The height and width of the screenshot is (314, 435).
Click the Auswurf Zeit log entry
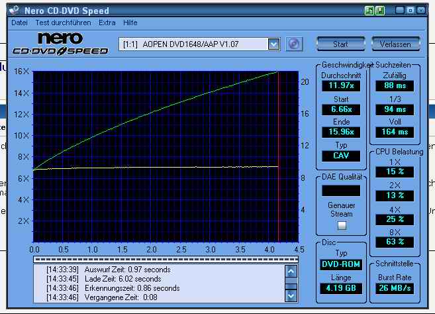click(109, 270)
